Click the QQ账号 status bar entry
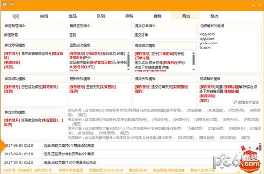The width and height of the screenshot is (264, 174). coord(28,170)
